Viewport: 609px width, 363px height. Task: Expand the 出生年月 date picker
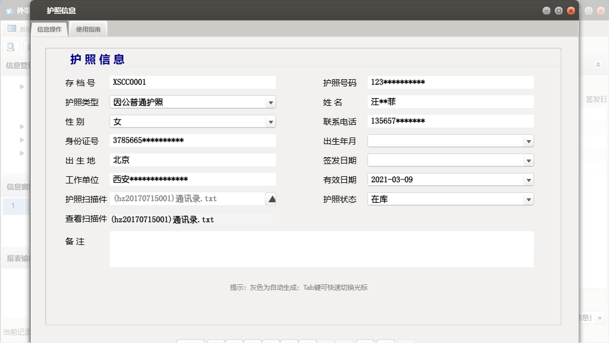pyautogui.click(x=529, y=140)
